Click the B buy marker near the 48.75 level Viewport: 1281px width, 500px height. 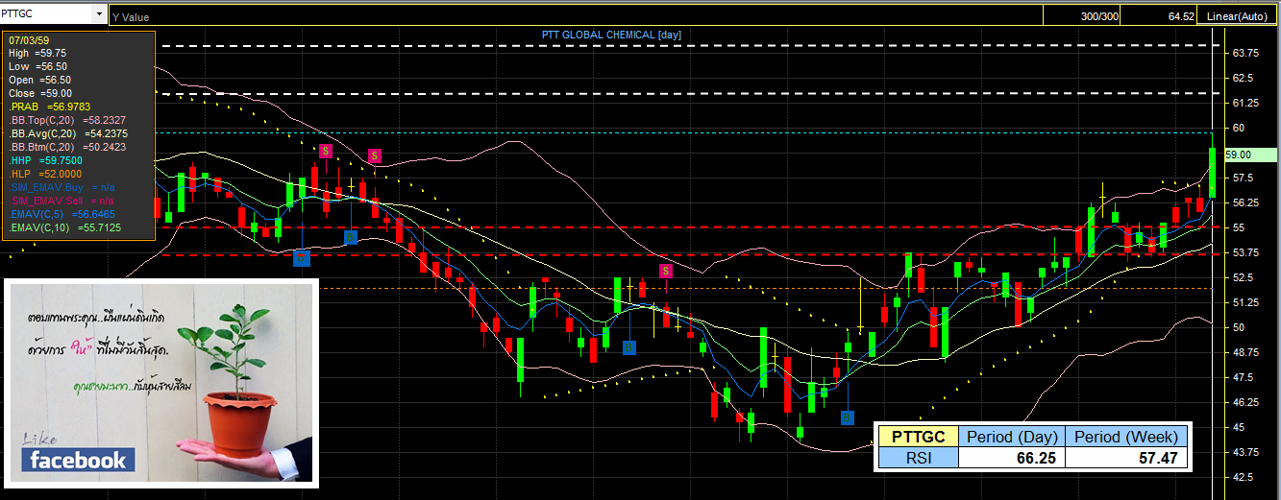point(628,346)
